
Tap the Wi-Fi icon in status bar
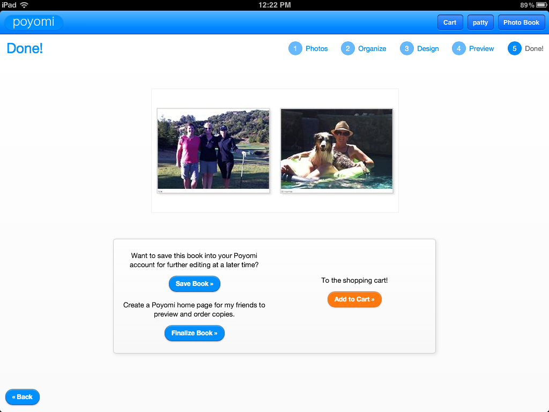[24, 5]
